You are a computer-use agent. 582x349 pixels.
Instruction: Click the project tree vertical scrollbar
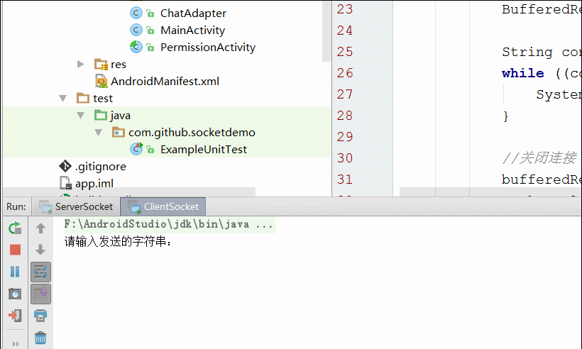click(x=326, y=31)
